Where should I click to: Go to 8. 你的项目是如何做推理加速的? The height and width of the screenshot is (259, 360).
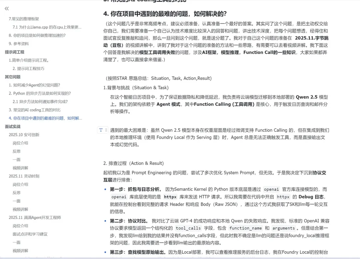37,35
